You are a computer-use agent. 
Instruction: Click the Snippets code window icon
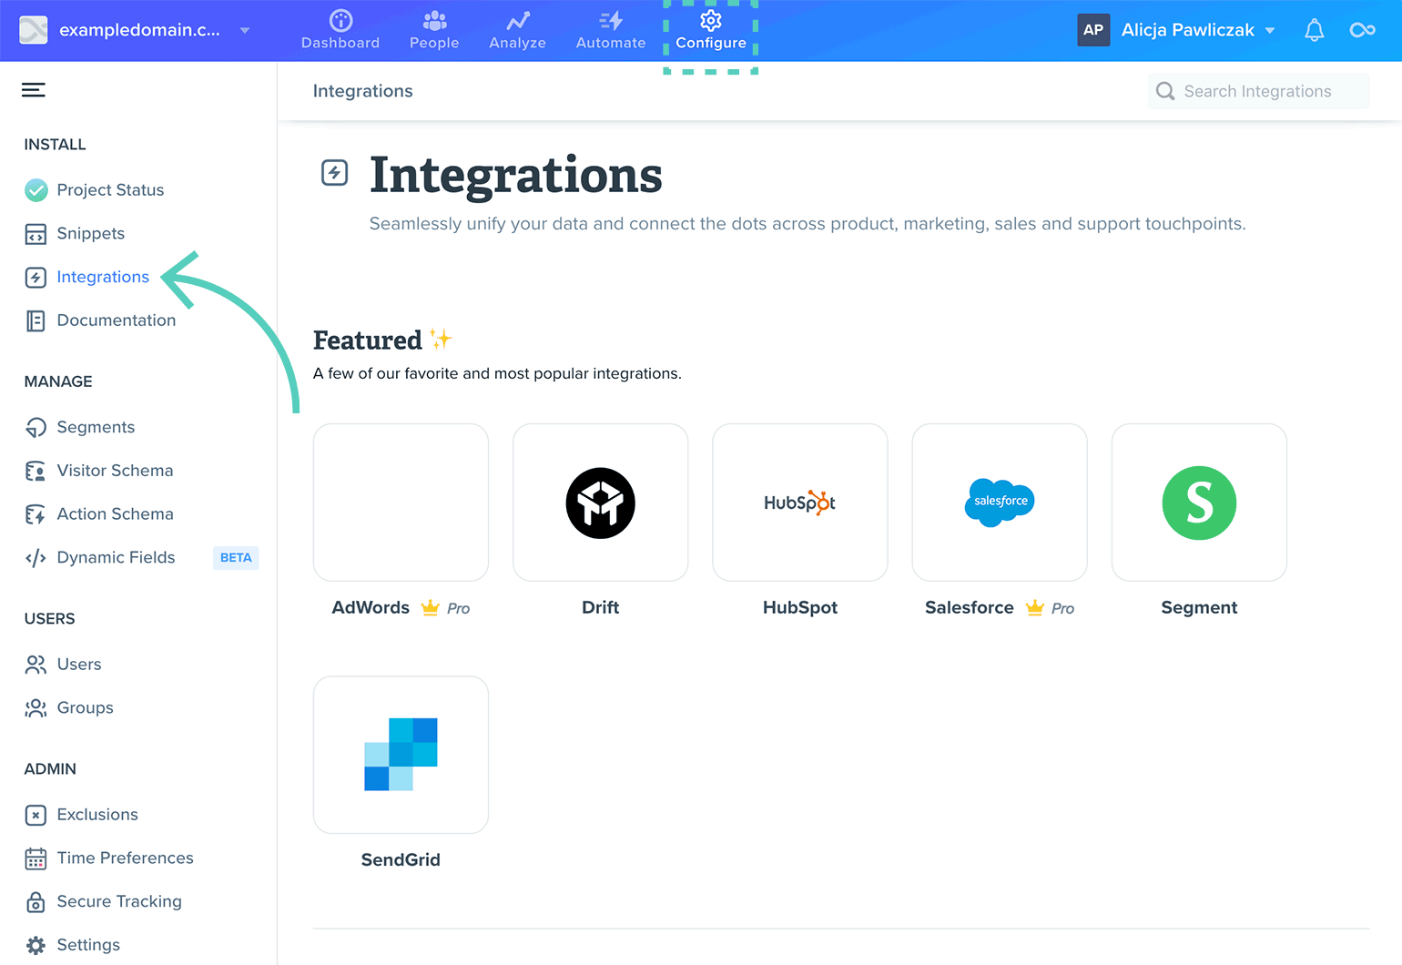tap(36, 234)
